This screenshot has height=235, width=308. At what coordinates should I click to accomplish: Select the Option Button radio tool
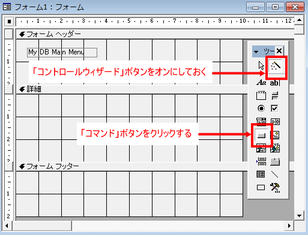tap(261, 108)
